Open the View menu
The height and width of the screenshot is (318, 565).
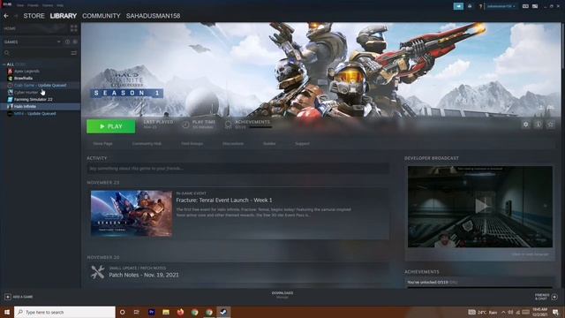[20, 5]
